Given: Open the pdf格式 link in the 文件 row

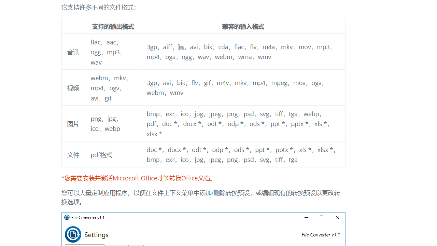Looking at the screenshot, I should (101, 155).
